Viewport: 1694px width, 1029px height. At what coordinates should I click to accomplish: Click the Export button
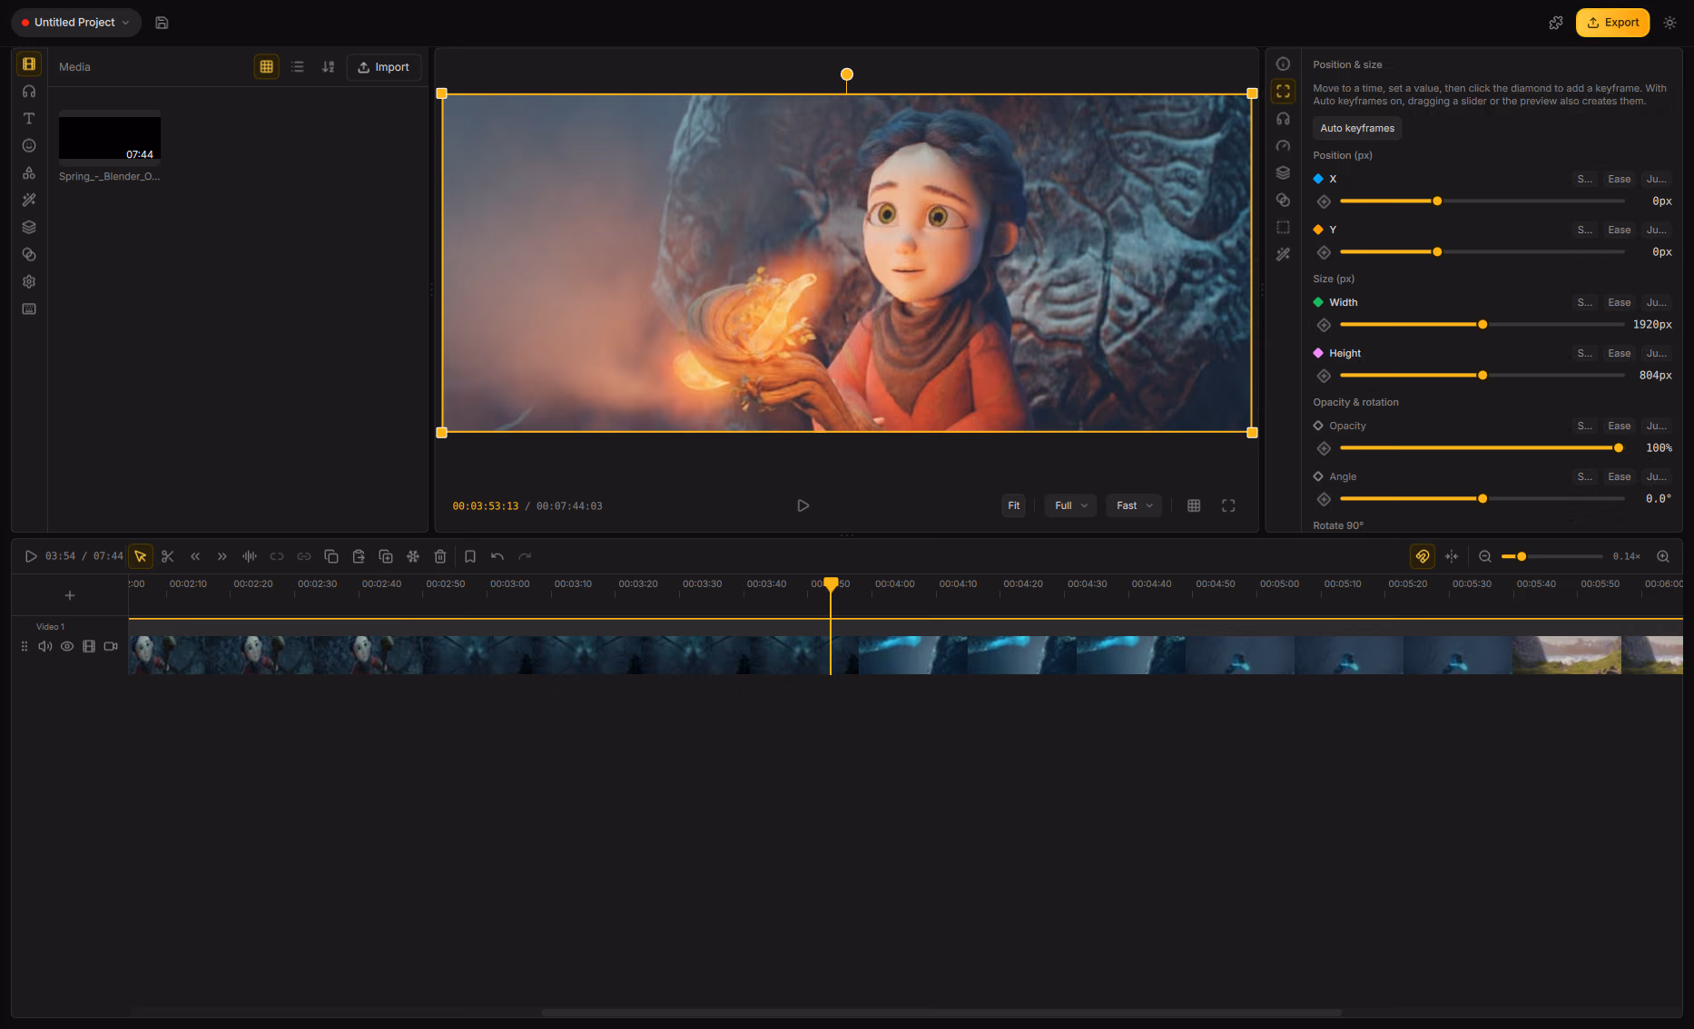click(1612, 23)
